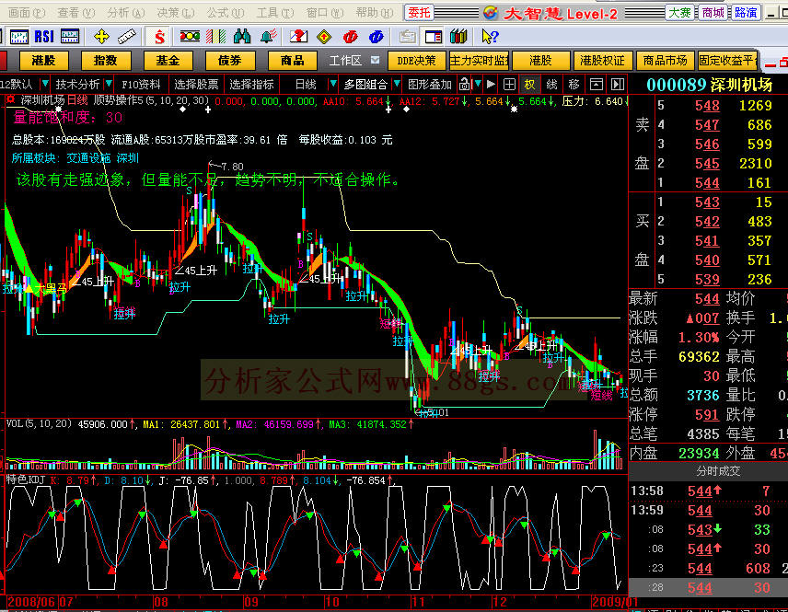Click the 港股权证 button
788x612 pixels.
(x=603, y=61)
